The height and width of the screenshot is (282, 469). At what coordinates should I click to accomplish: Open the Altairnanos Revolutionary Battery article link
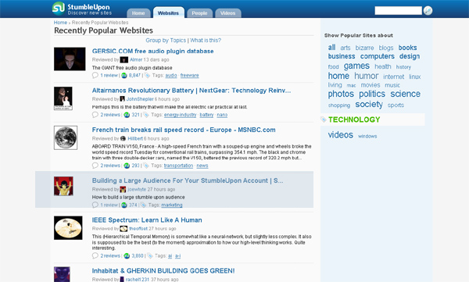click(x=192, y=91)
